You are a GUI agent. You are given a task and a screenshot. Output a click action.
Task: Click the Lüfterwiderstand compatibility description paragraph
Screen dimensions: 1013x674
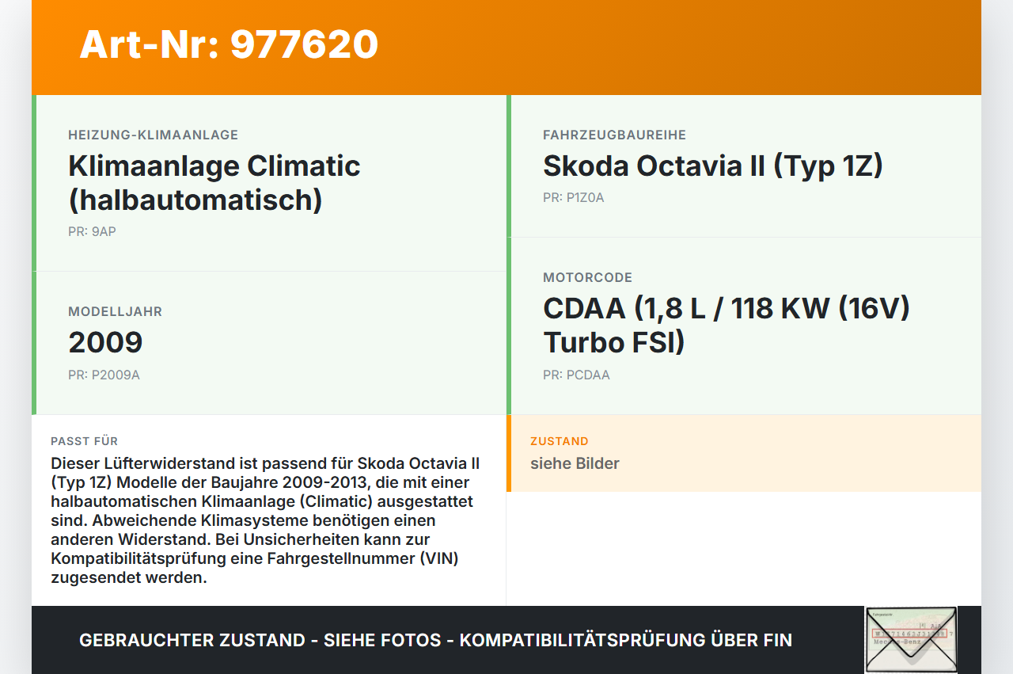[x=265, y=520]
